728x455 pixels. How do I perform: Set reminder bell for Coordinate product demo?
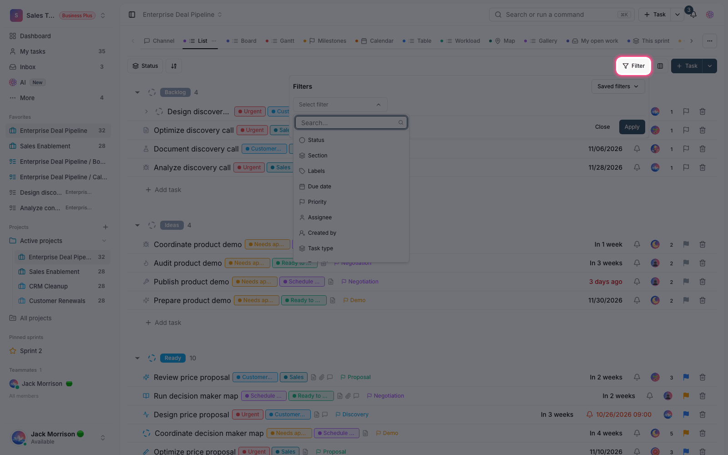coord(637,244)
